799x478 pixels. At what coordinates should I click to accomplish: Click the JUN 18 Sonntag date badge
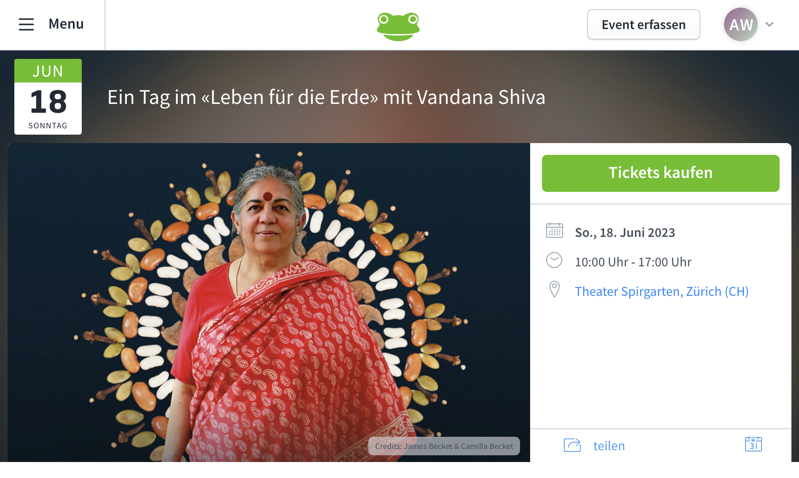coord(48,97)
